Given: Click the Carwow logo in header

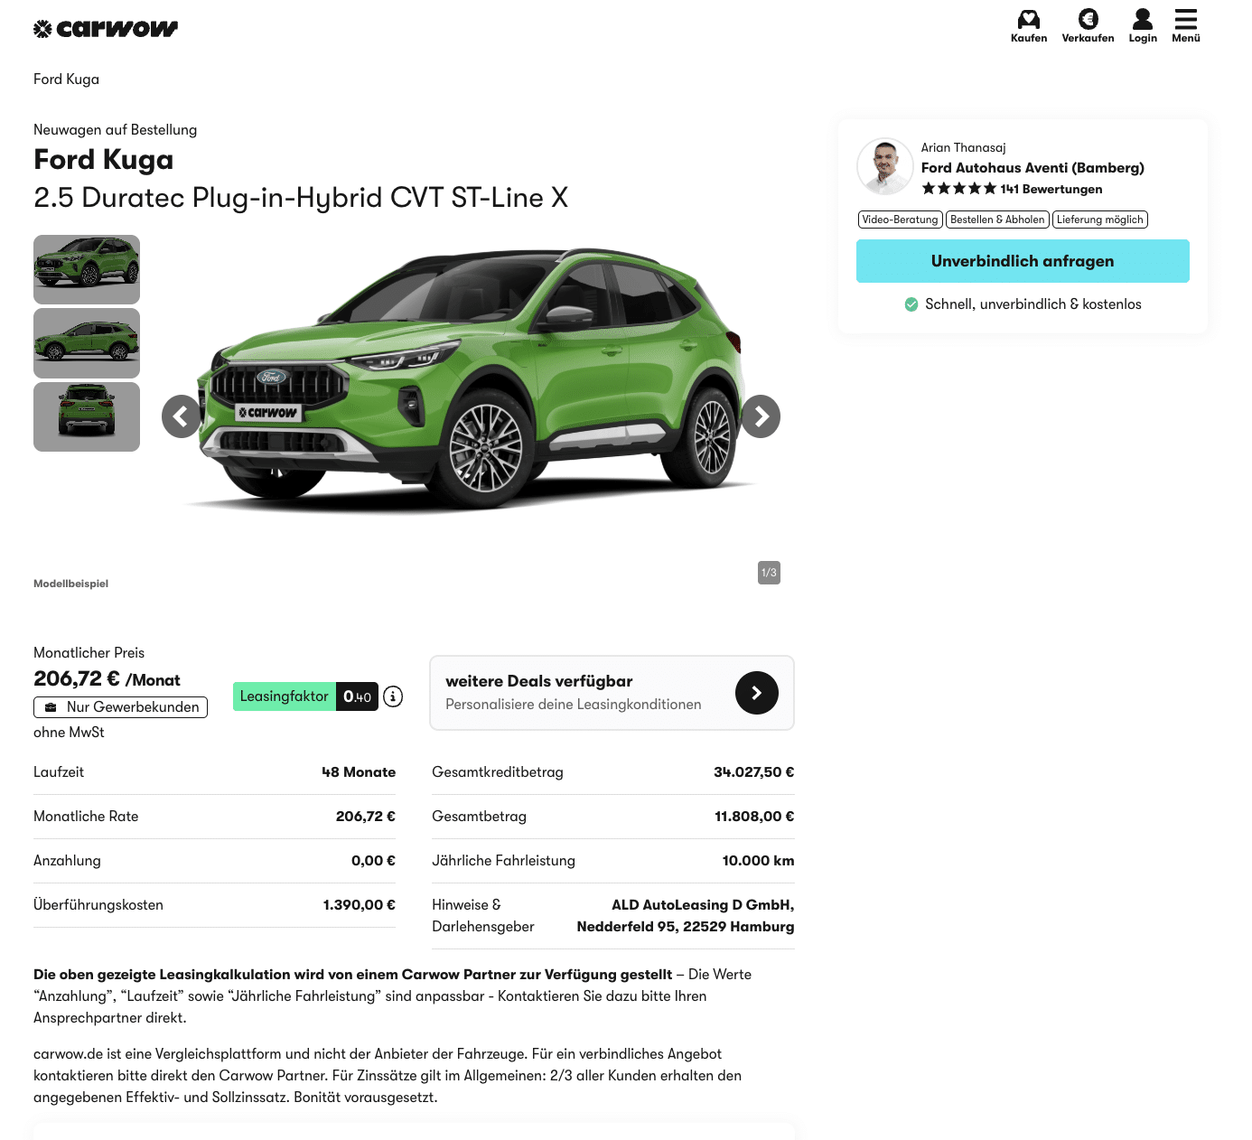Looking at the screenshot, I should [106, 29].
